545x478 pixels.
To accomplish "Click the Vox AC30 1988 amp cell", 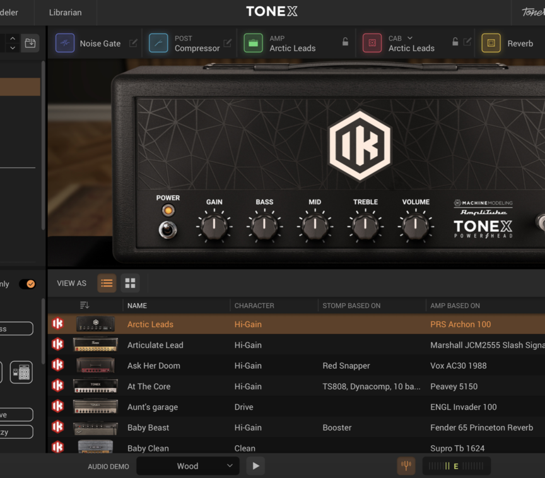I will click(x=459, y=366).
